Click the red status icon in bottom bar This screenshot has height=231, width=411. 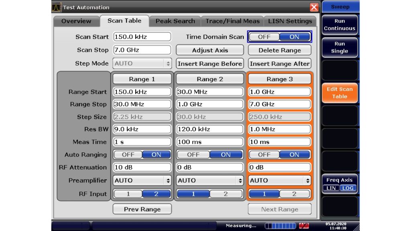click(304, 226)
